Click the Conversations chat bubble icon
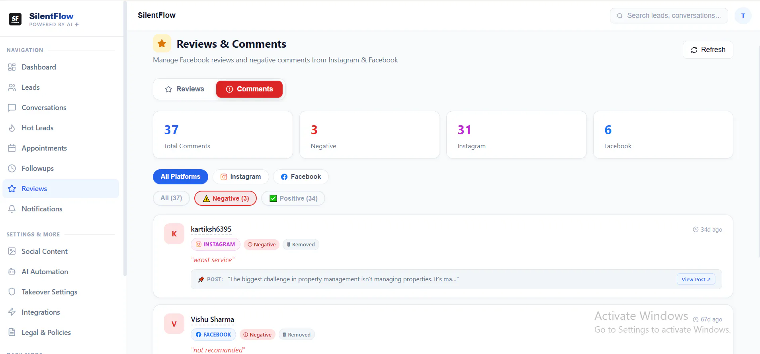The height and width of the screenshot is (354, 760). coord(12,108)
